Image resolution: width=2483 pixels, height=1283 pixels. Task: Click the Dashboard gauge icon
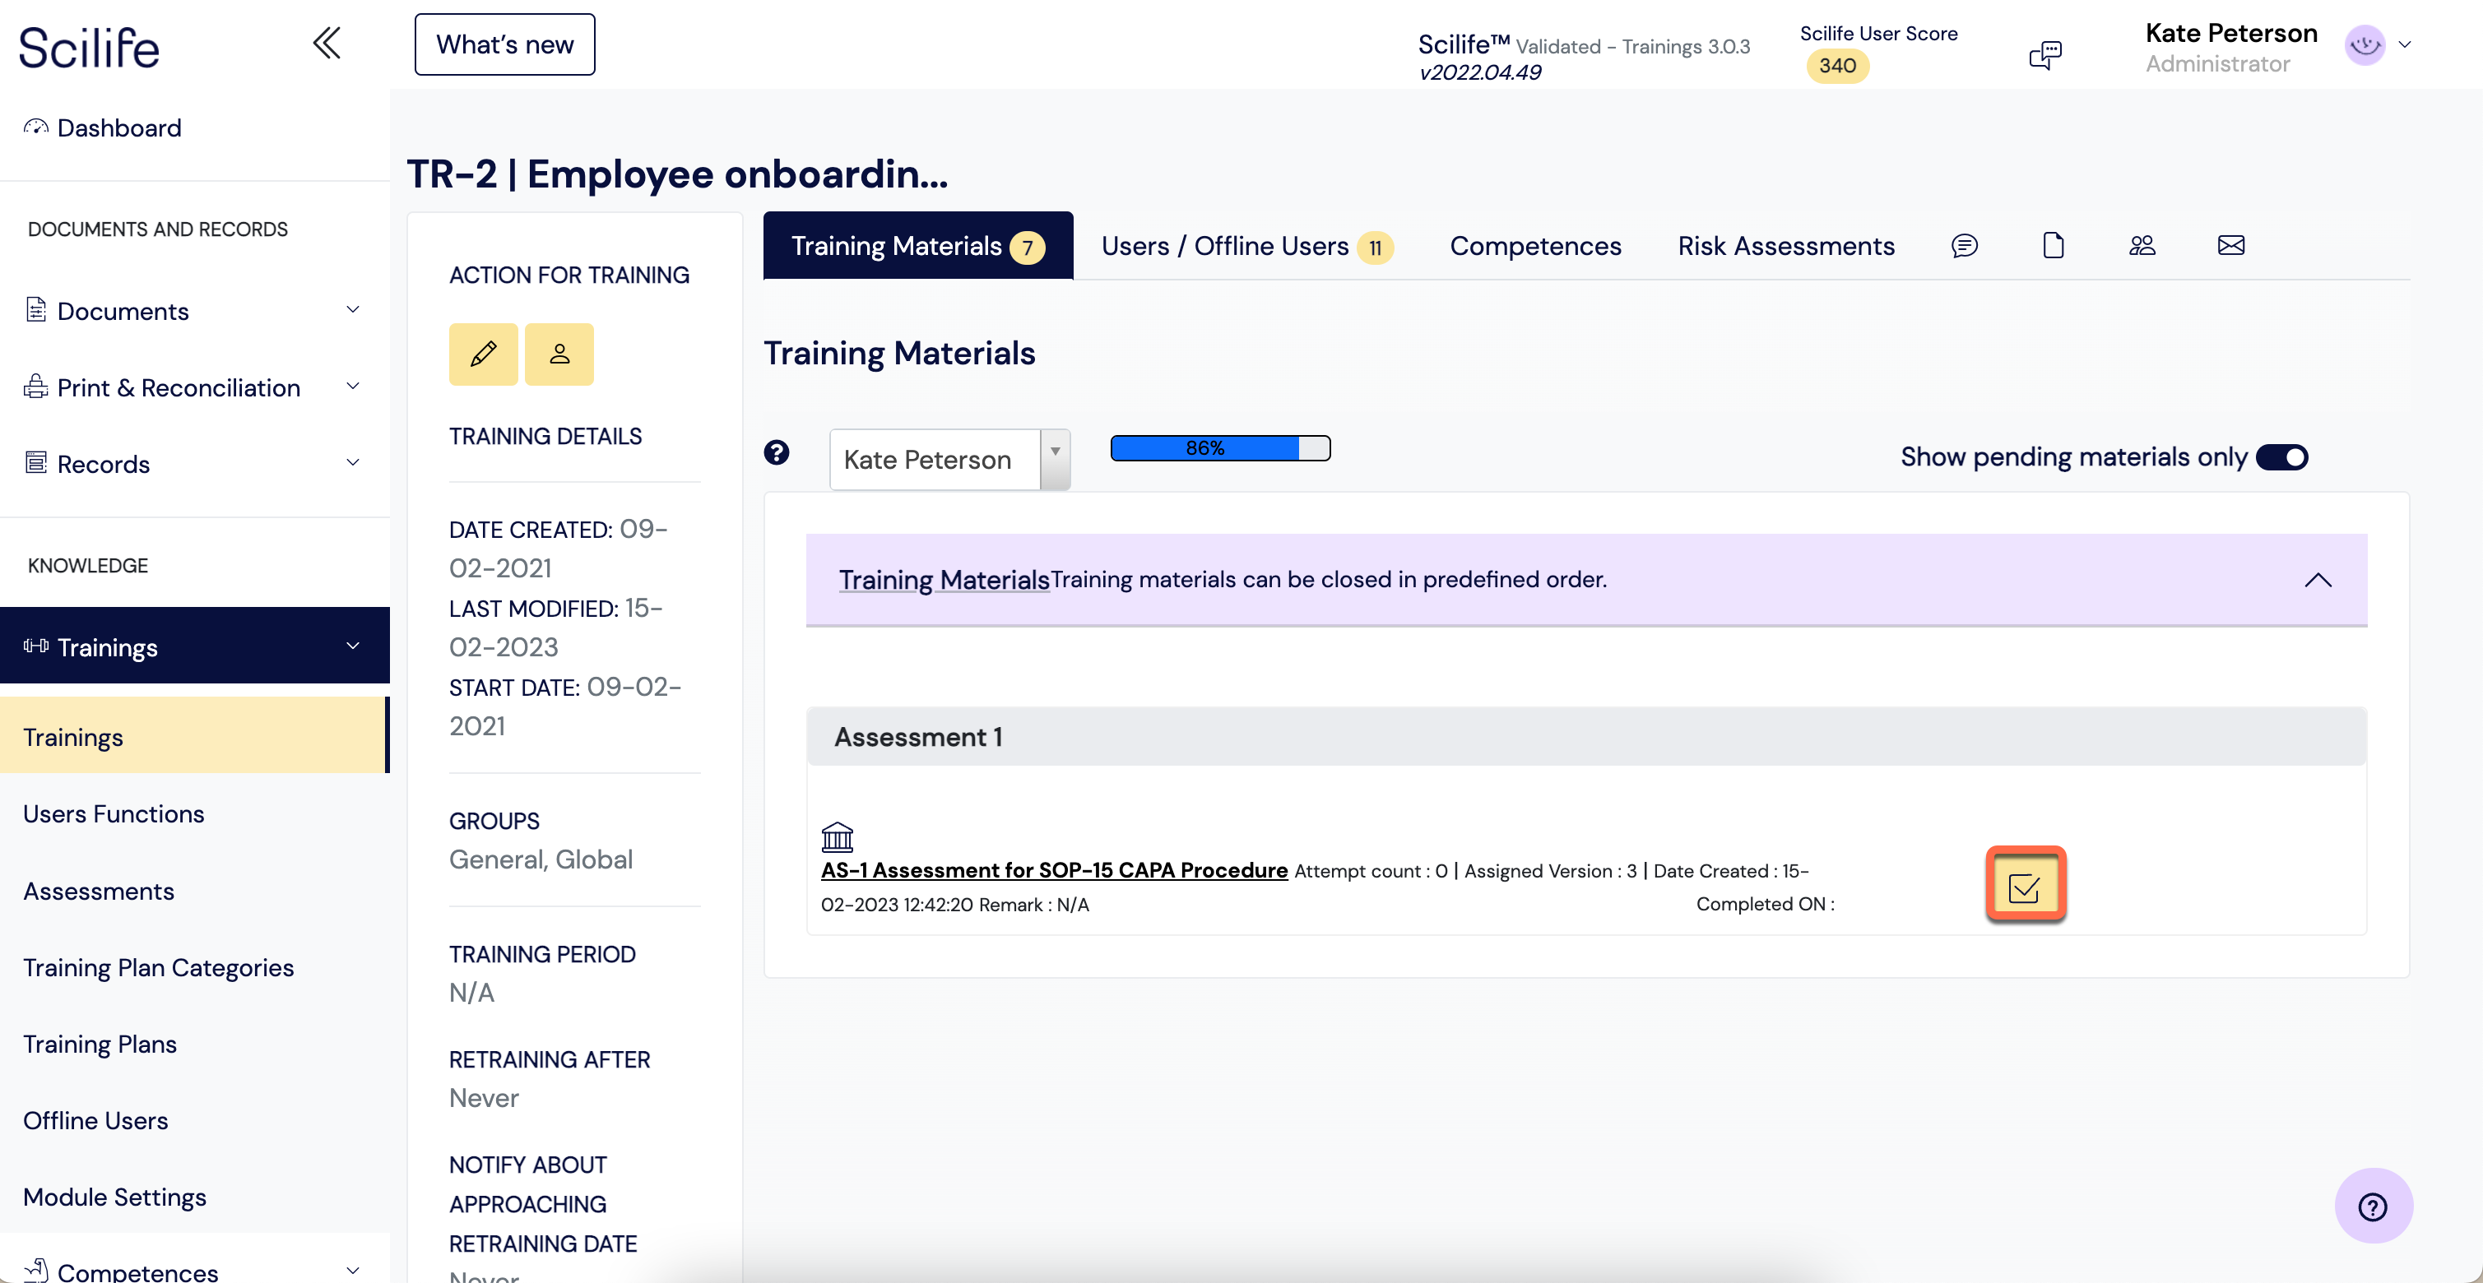coord(35,127)
